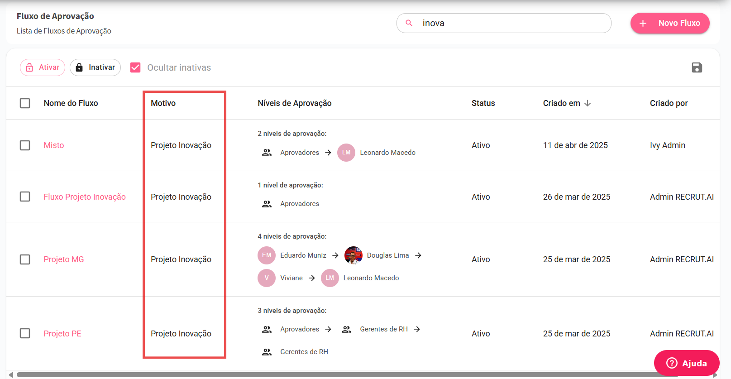
Task: Sort by the Criado por column header
Action: coord(669,103)
